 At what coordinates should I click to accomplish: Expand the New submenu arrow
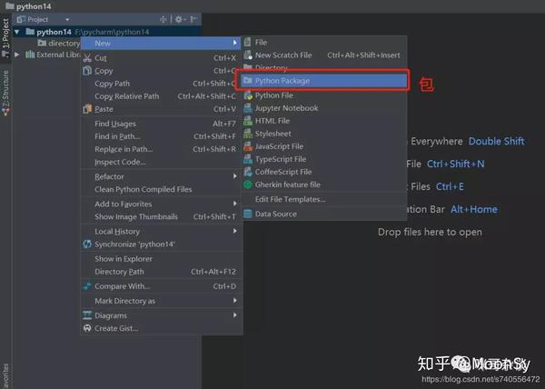pyautogui.click(x=235, y=43)
